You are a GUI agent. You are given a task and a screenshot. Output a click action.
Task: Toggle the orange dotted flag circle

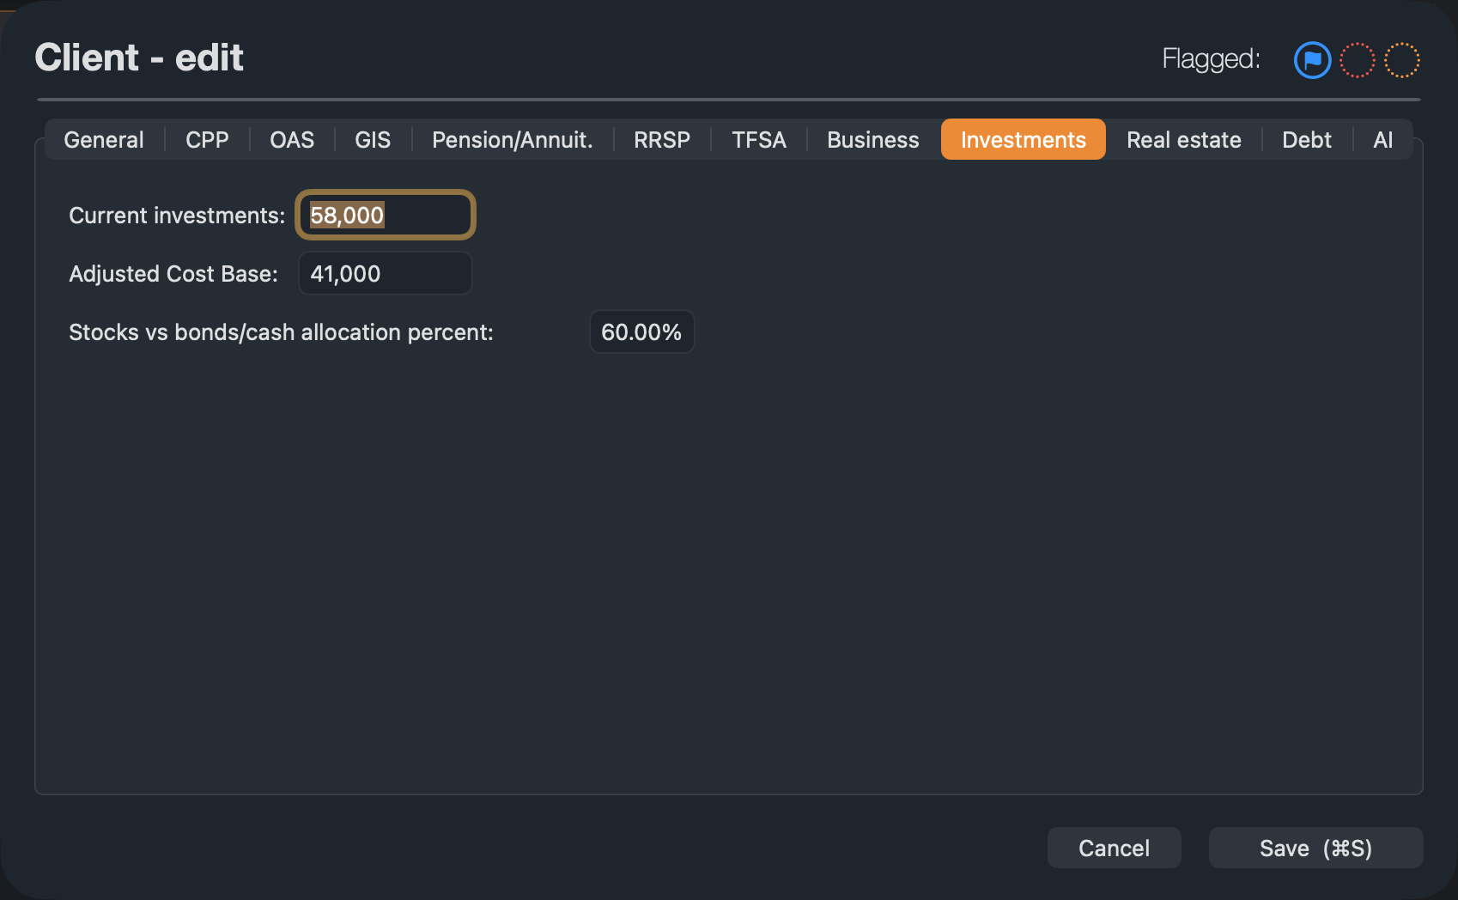pos(1402,60)
